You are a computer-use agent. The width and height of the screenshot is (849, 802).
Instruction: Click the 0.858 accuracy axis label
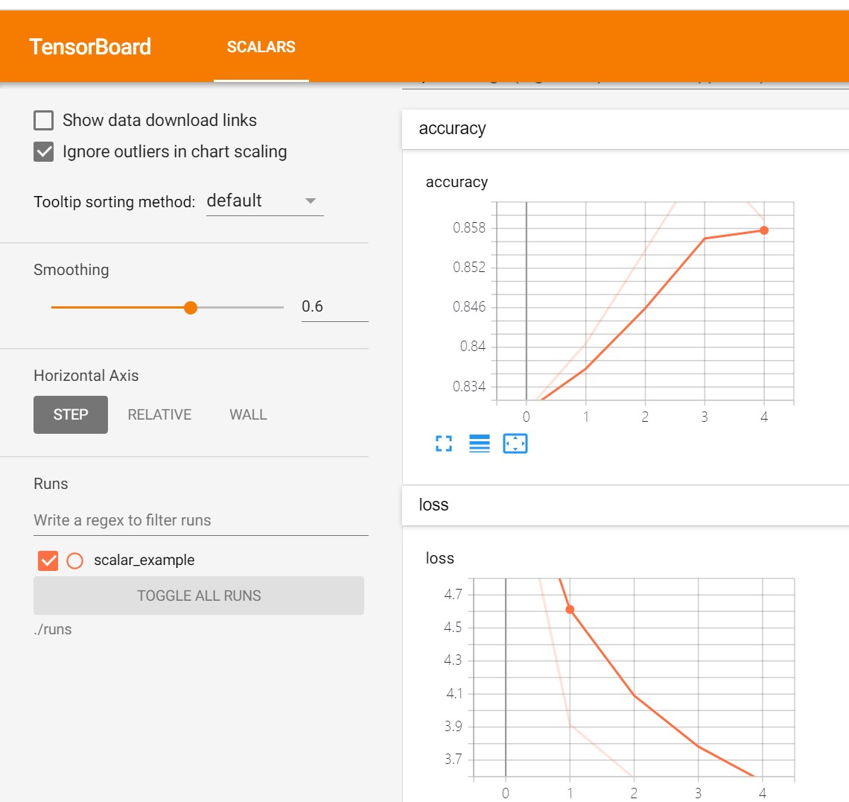469,227
